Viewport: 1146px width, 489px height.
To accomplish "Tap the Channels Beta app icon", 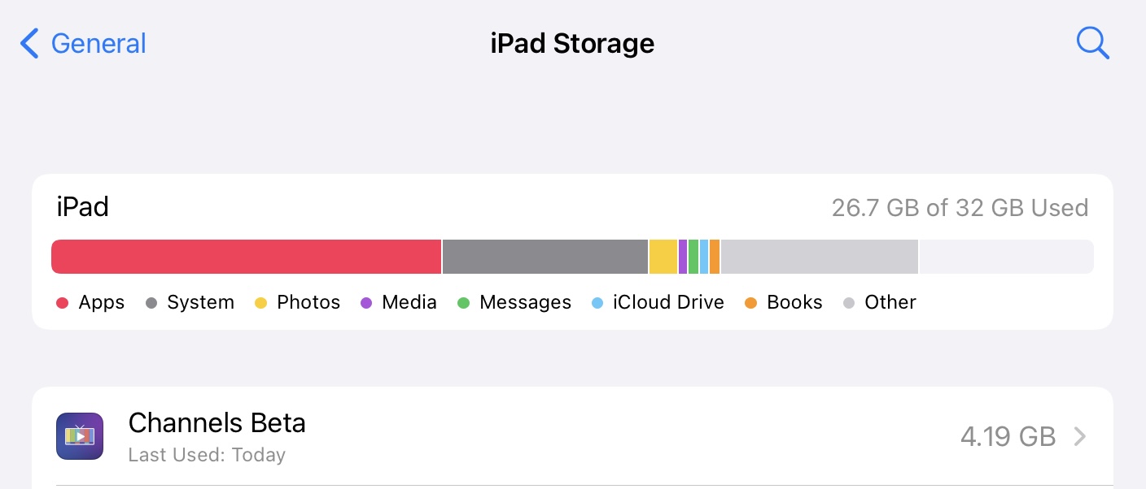I will click(x=79, y=436).
